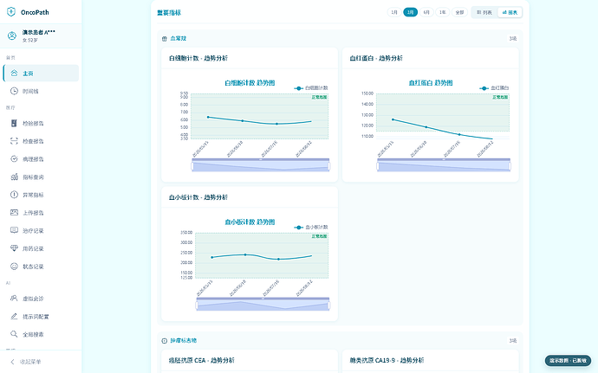Open 状态记录 status records

click(x=41, y=267)
